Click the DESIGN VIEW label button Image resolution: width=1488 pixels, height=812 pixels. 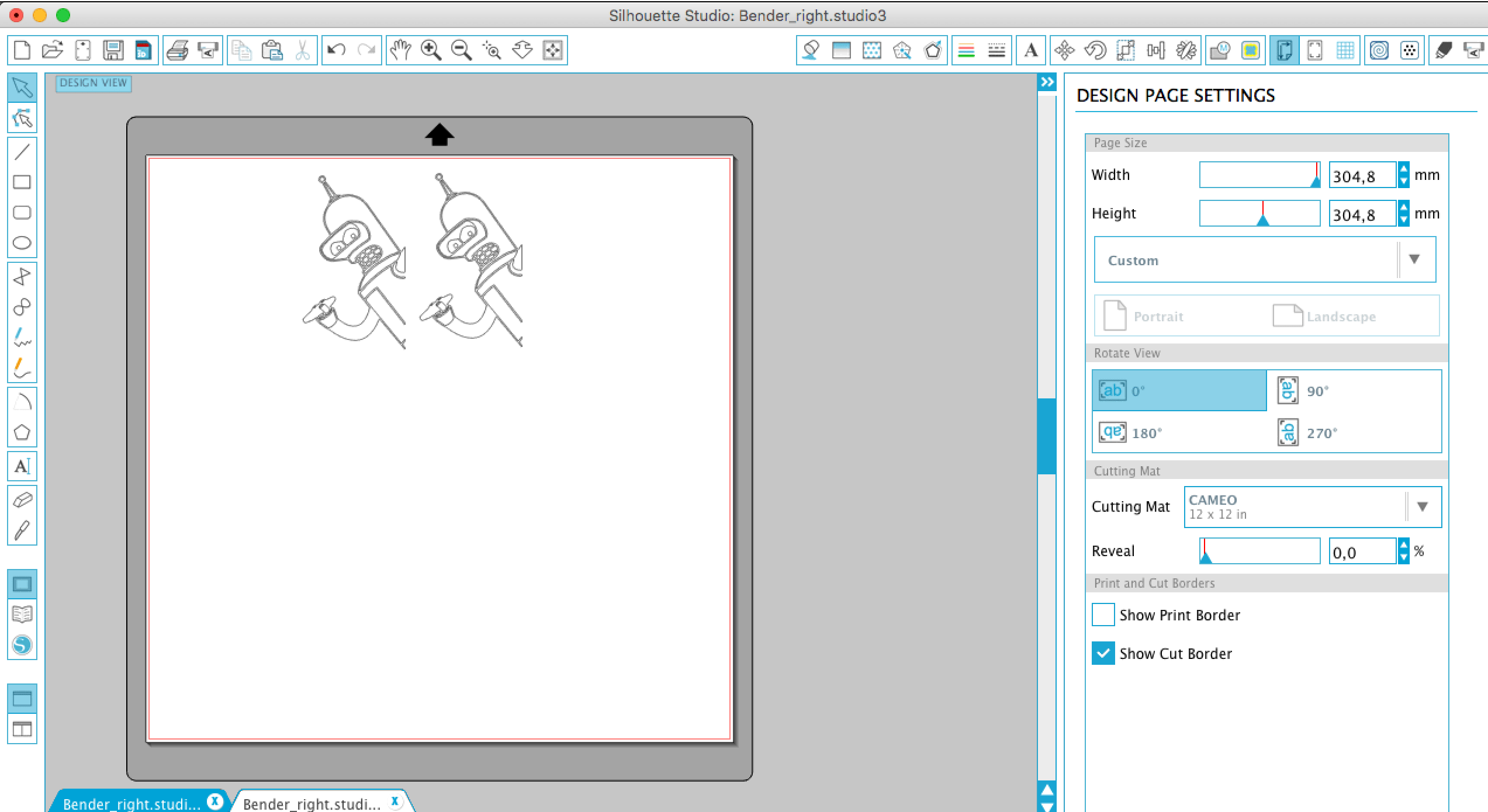pos(94,83)
